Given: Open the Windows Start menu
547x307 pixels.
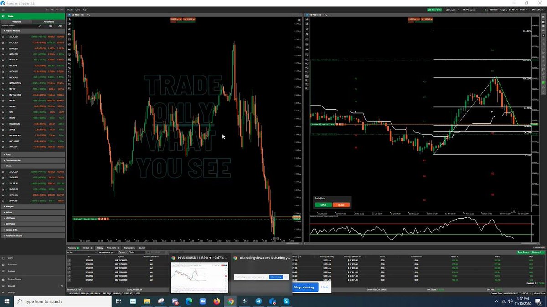Looking at the screenshot, I should click(7, 301).
